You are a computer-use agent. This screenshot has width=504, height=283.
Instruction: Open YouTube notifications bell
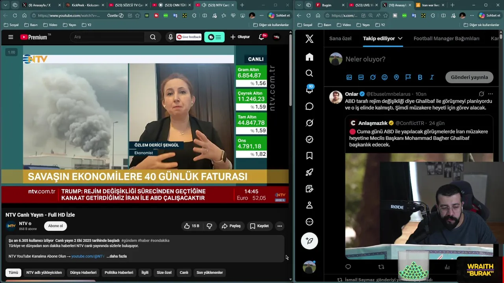[261, 37]
